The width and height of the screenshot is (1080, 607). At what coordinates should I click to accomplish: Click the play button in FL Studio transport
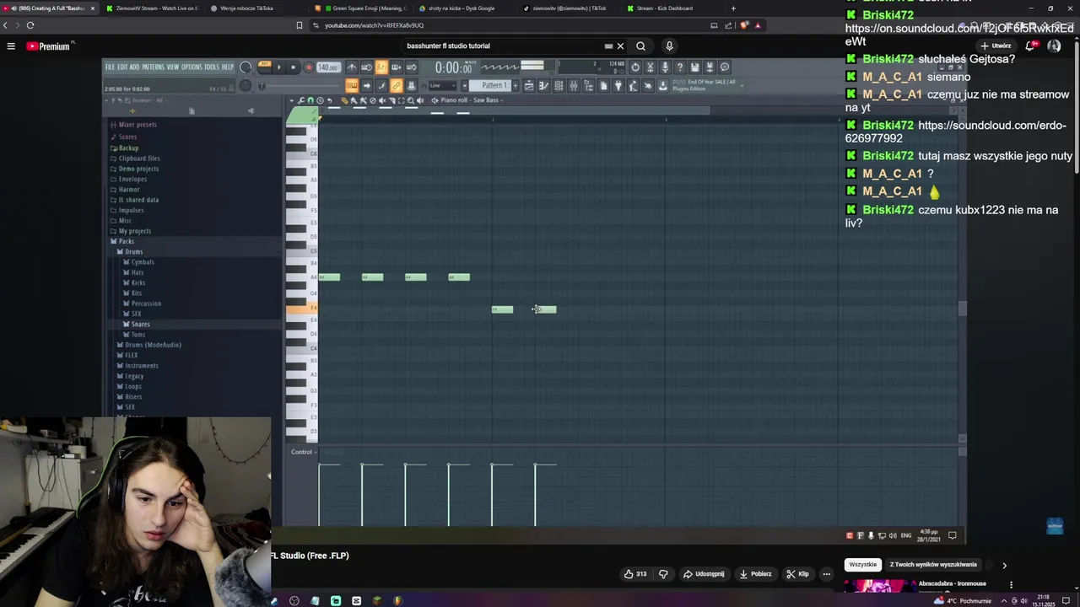pos(279,67)
